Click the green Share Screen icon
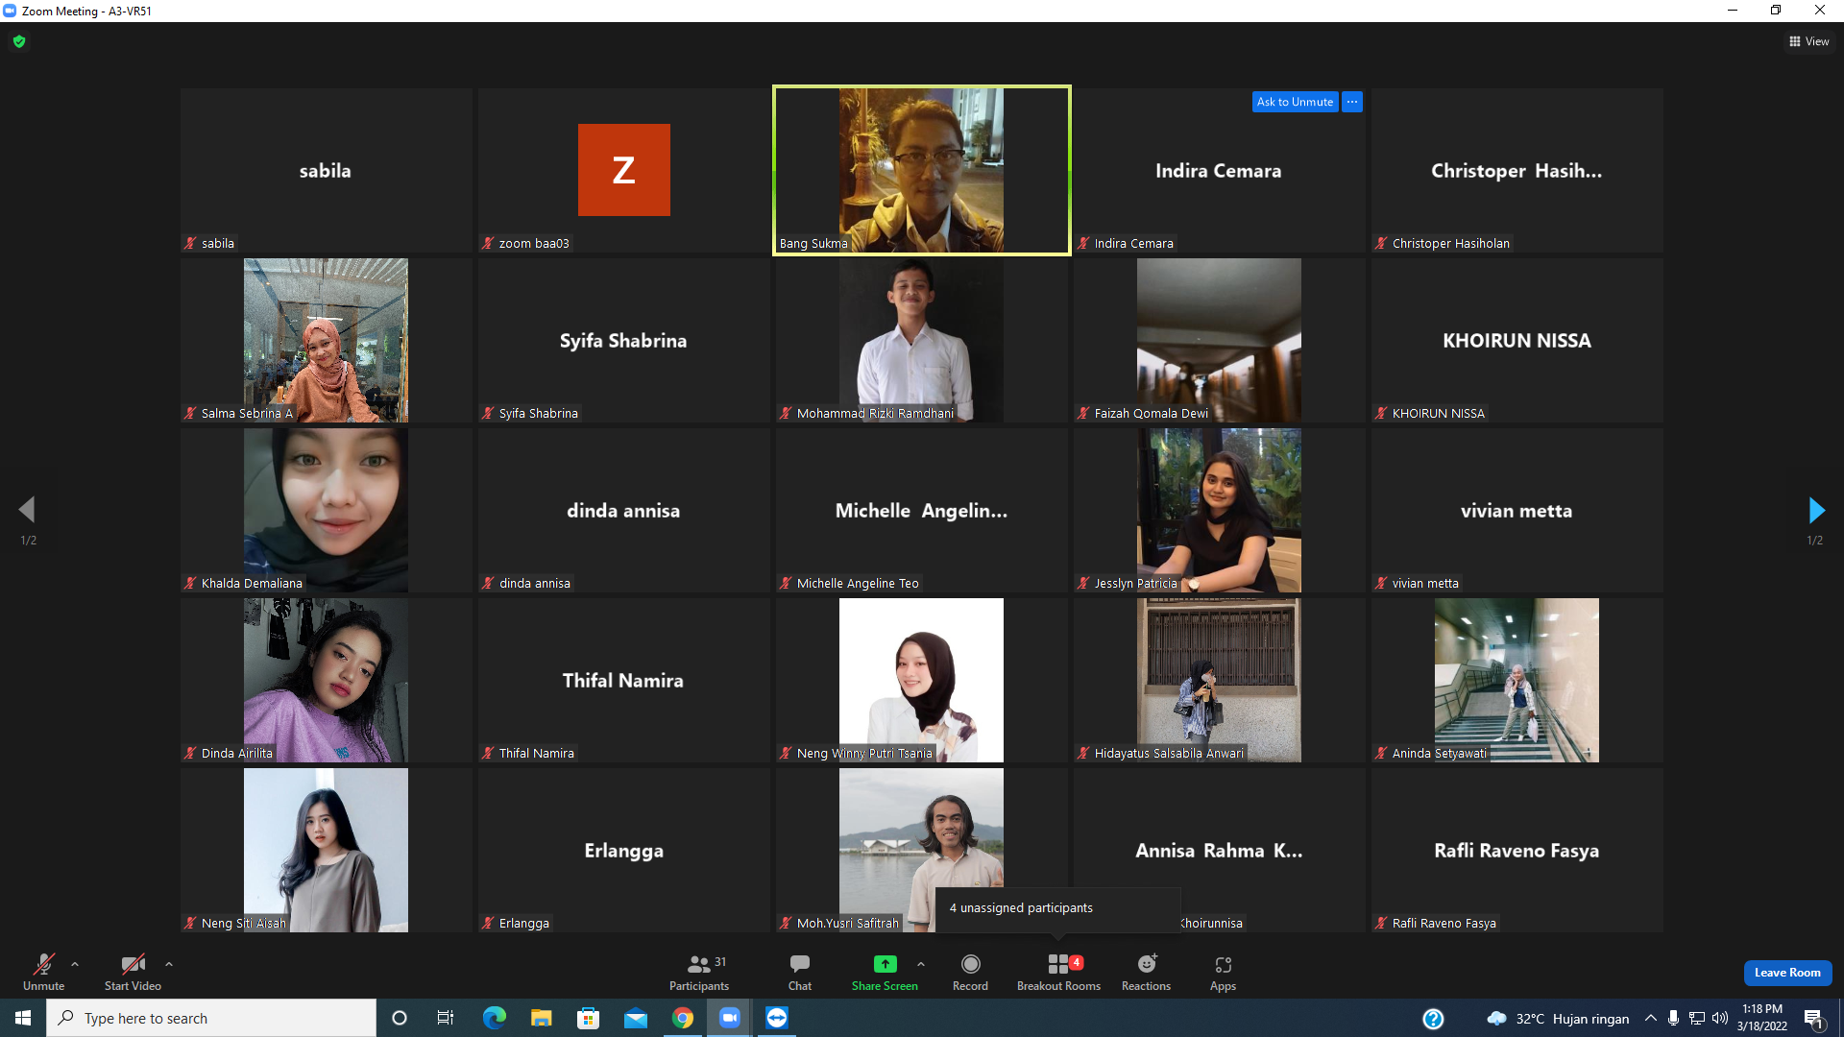The height and width of the screenshot is (1037, 1844). tap(885, 964)
